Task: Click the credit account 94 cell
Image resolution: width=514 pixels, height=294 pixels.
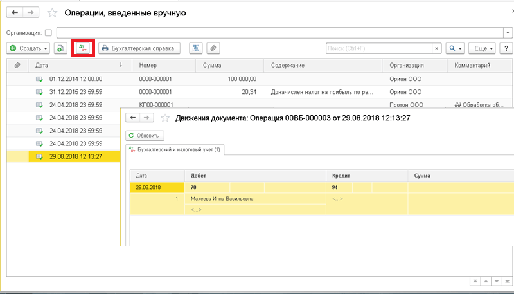Action: tap(339, 188)
